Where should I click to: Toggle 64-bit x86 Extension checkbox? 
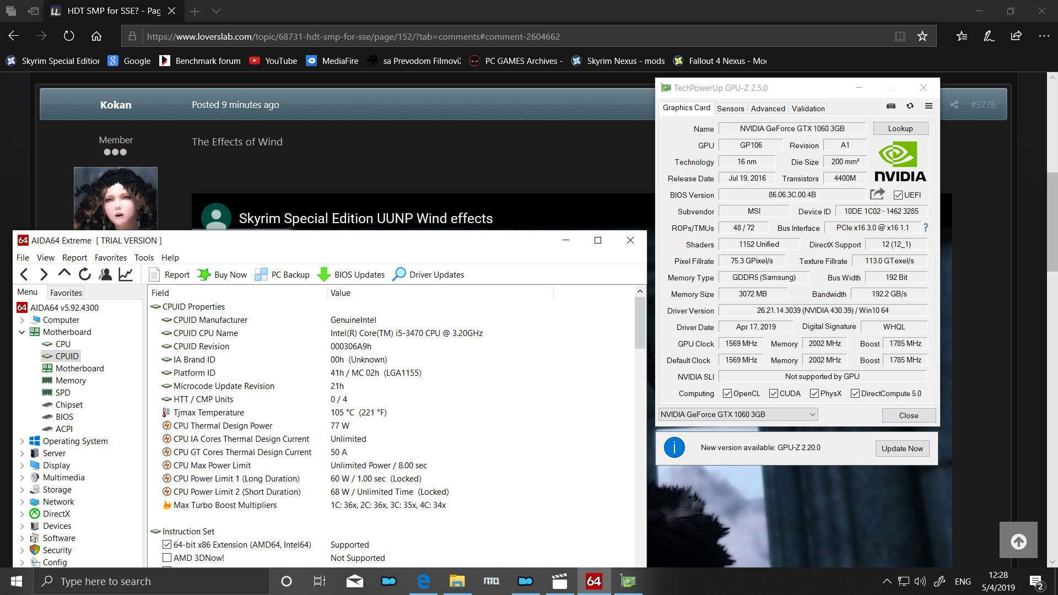[x=167, y=544]
